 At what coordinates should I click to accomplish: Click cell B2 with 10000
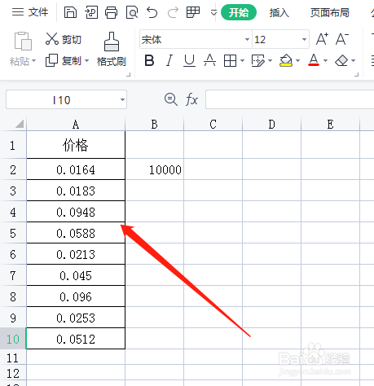(x=154, y=169)
